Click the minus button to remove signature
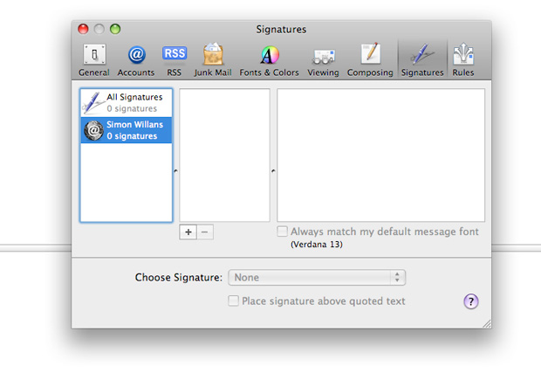Viewport: 541px width, 387px height. (x=205, y=232)
